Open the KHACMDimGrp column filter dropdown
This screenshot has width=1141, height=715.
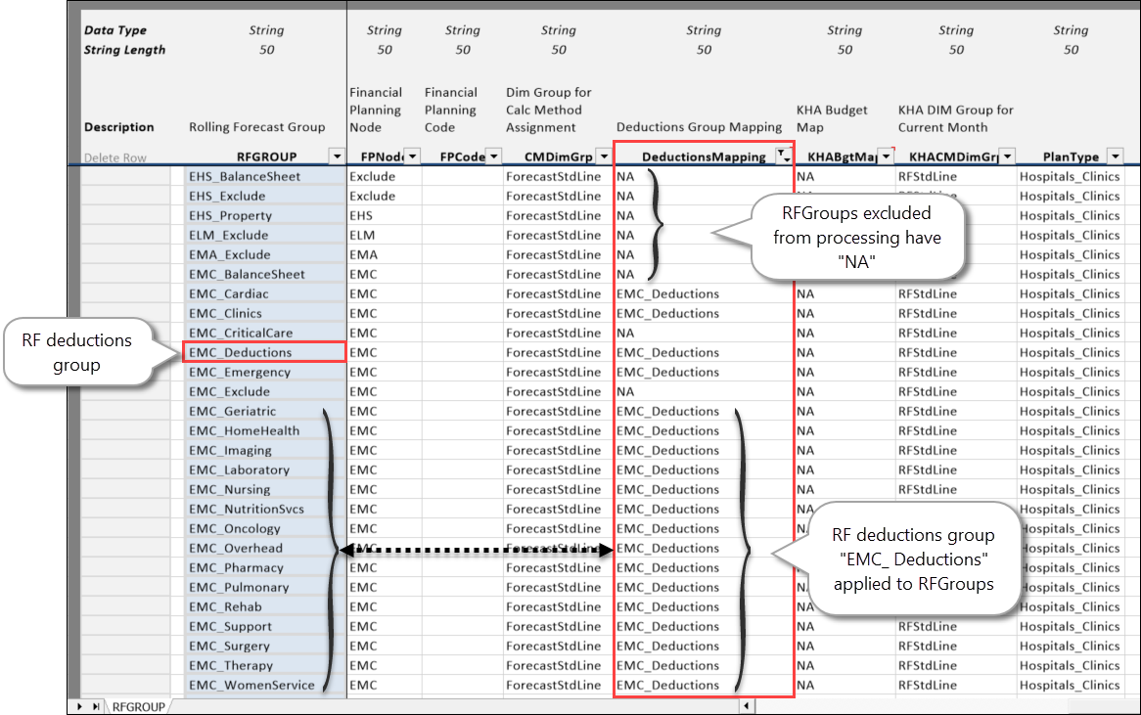point(1008,156)
